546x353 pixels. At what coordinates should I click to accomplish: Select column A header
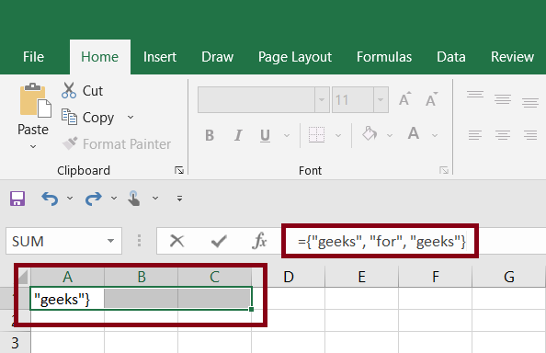click(67, 278)
